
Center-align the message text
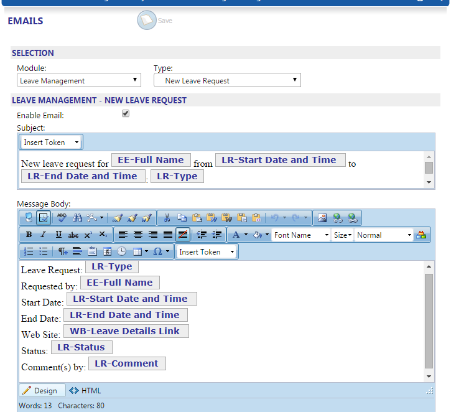(x=137, y=235)
